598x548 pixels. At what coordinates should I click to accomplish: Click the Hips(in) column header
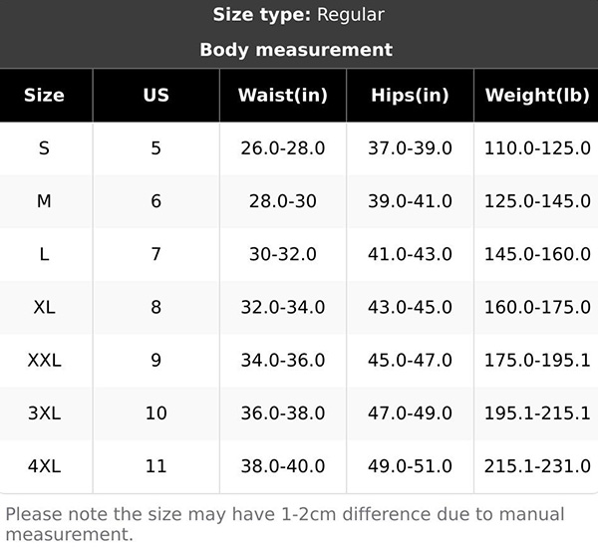410,95
